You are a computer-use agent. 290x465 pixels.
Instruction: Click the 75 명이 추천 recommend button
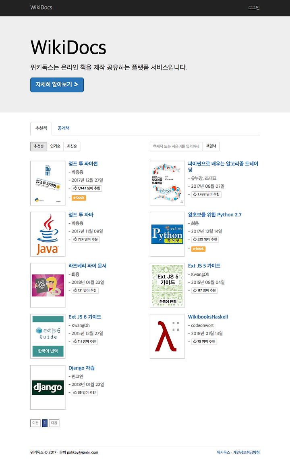click(x=204, y=341)
